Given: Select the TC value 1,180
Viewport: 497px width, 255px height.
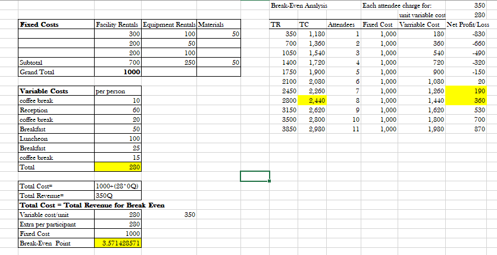Looking at the screenshot, I should (311, 34).
